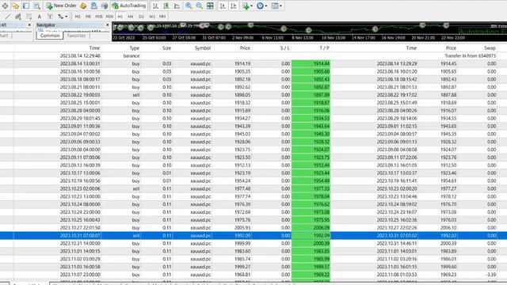
Task: Click the add Indicators icon
Action: pyautogui.click(x=246, y=6)
